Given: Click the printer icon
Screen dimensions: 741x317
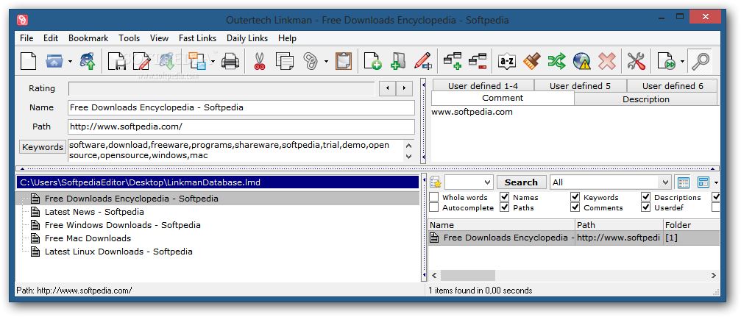Looking at the screenshot, I should (230, 61).
